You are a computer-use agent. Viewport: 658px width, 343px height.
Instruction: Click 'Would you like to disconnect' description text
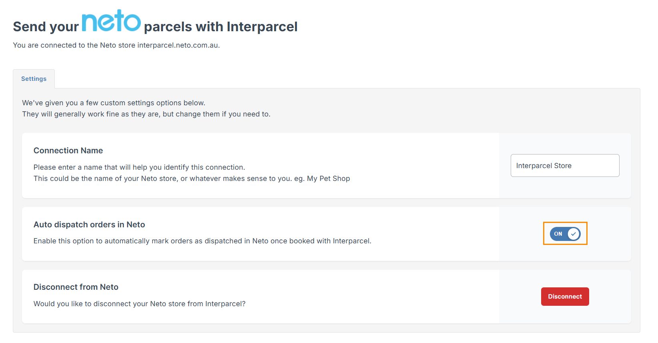pyautogui.click(x=139, y=304)
